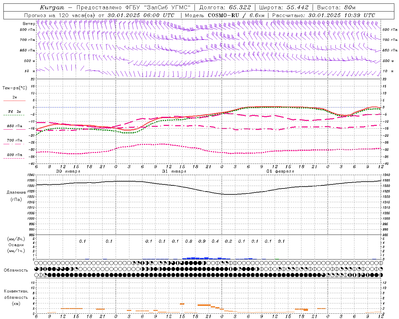The height and width of the screenshot is (319, 399).
Task: Click "10 м" wind level label on left
Action: (x=30, y=71)
